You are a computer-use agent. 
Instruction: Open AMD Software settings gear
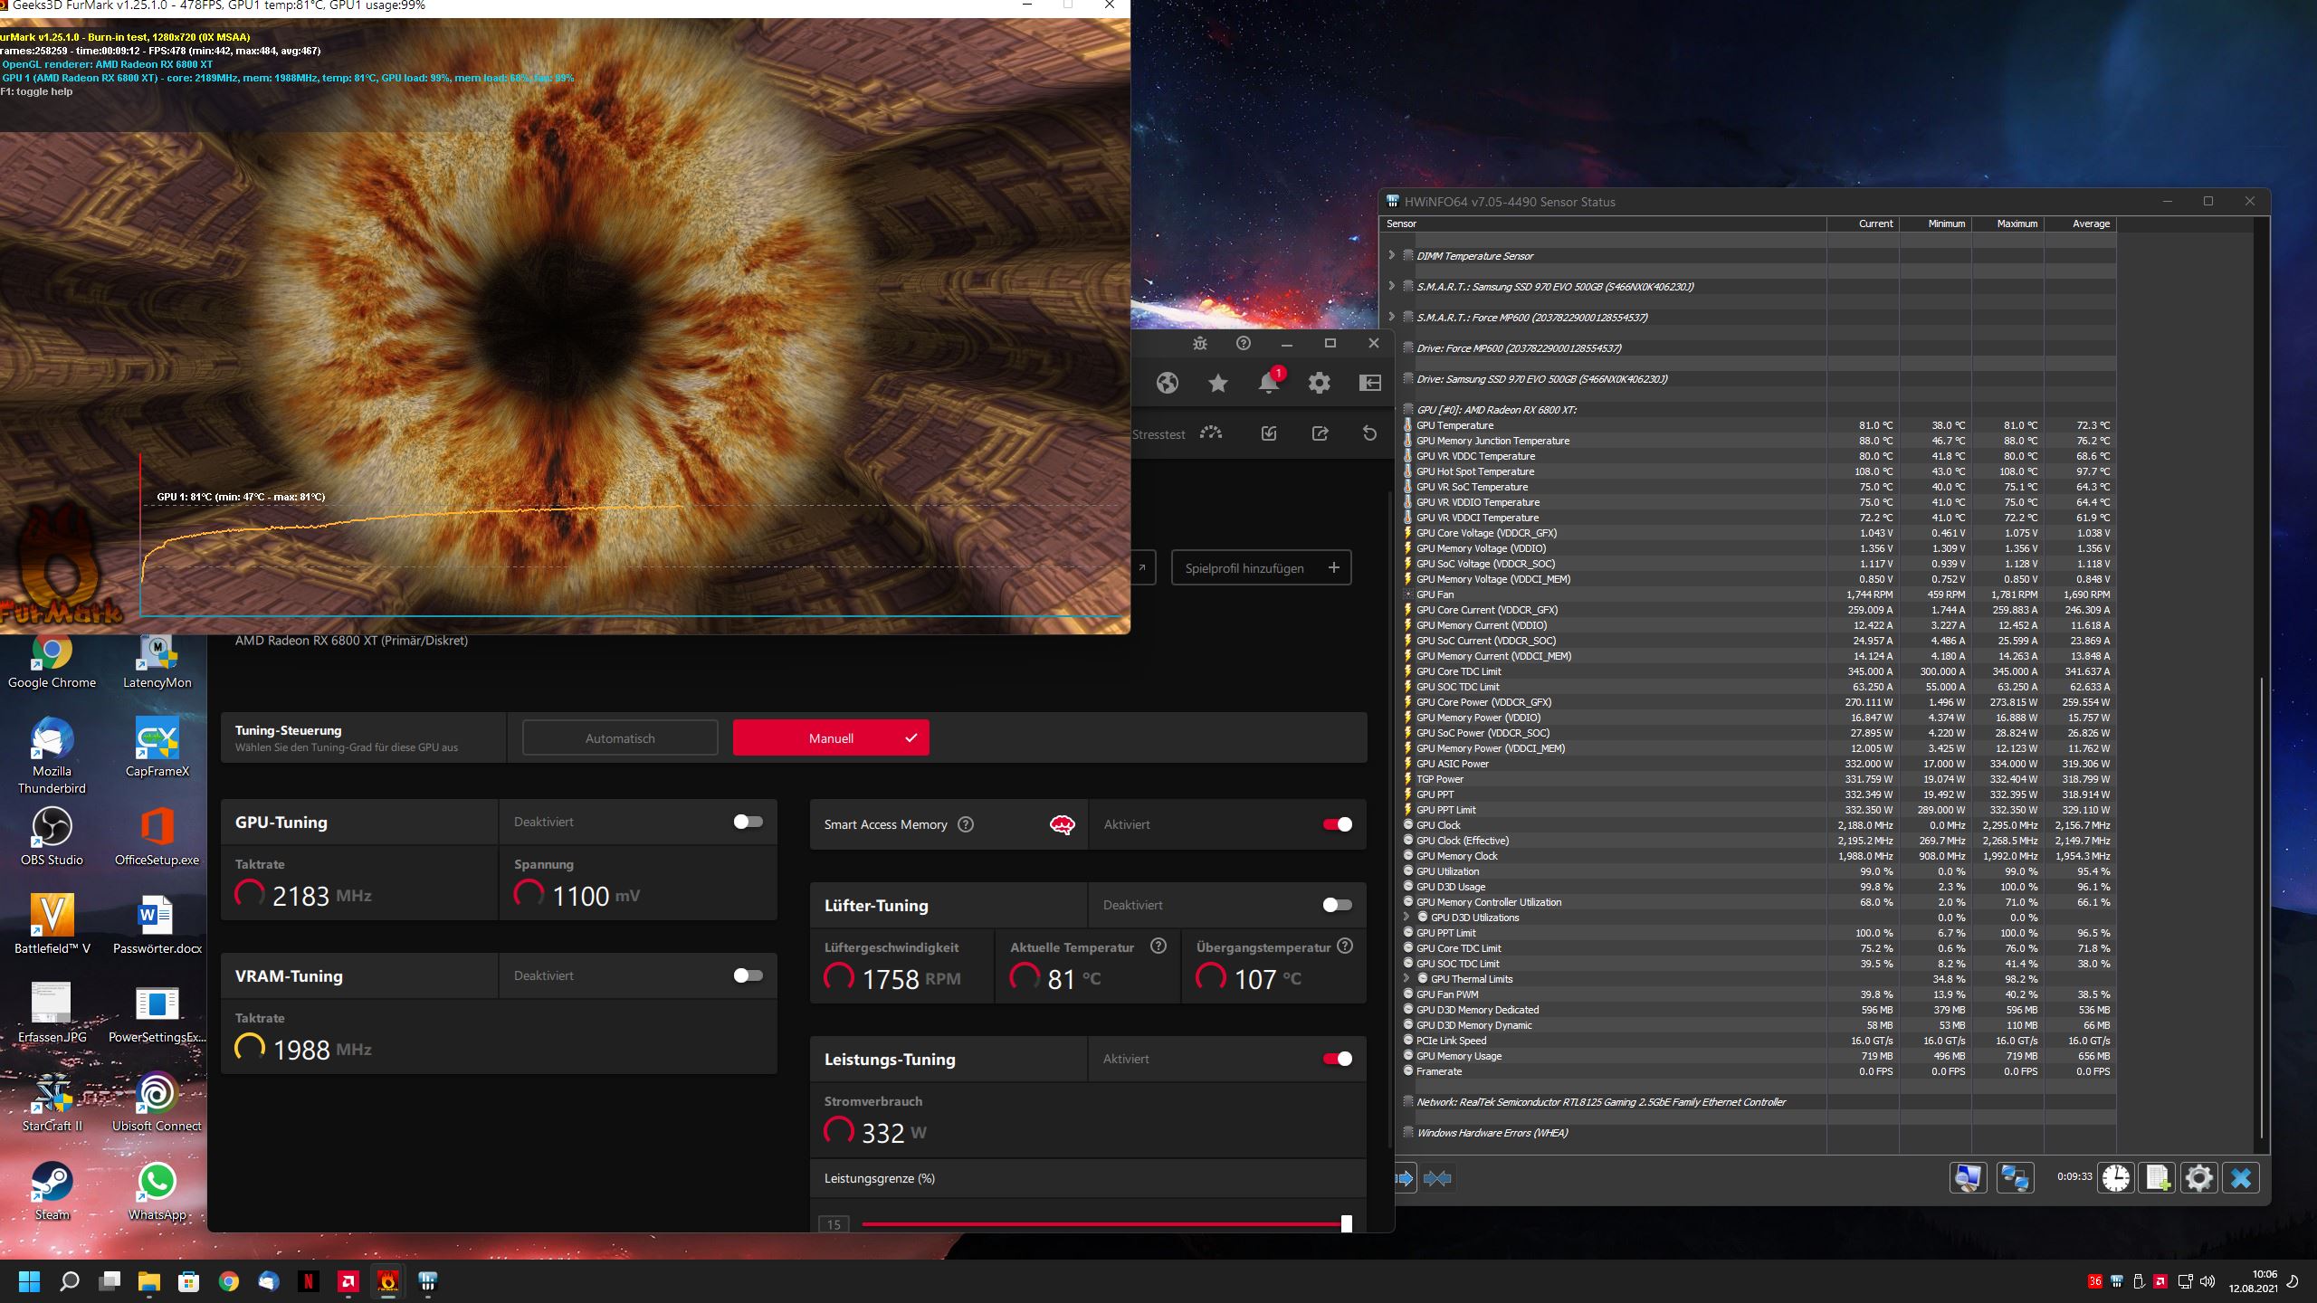click(1319, 384)
